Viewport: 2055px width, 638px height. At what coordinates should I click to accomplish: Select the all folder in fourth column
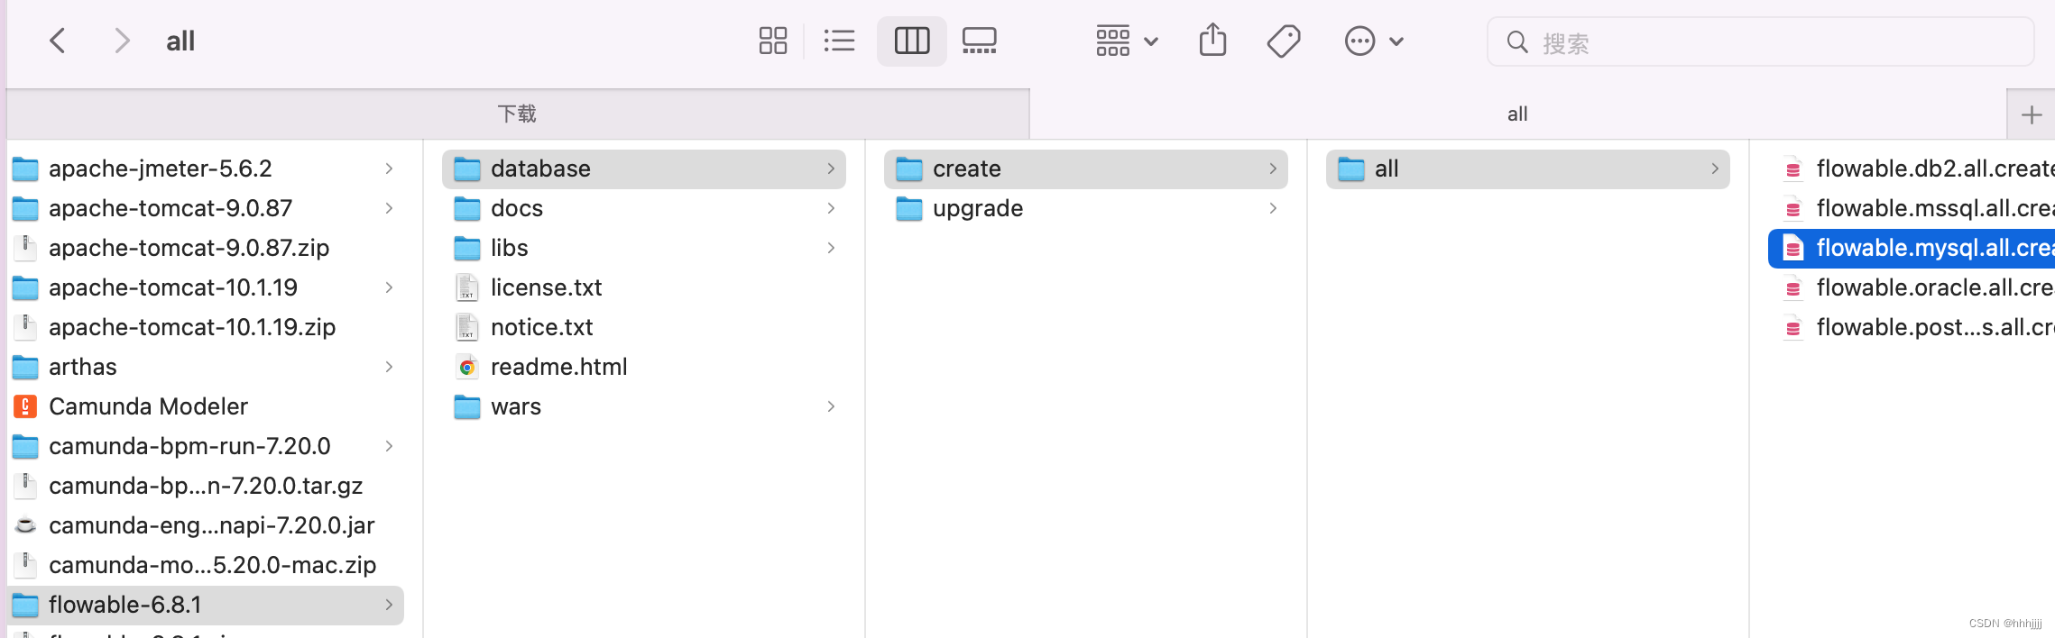coord(1528,169)
